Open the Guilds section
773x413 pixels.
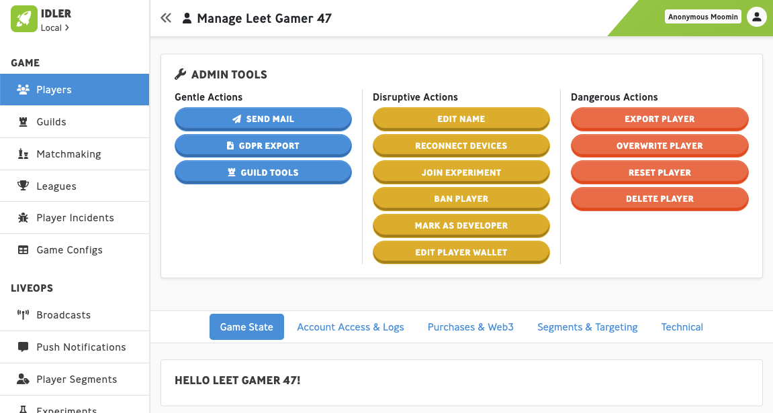click(x=75, y=121)
